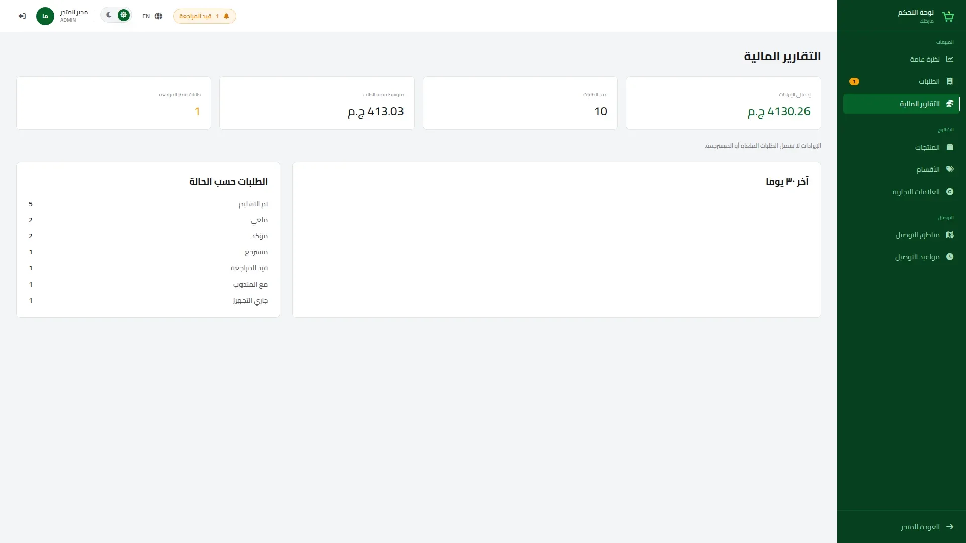
Task: Open مواعيد التوصيل delivery slots page
Action: [902, 257]
